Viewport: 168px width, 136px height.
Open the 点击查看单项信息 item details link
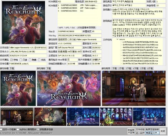87,28
